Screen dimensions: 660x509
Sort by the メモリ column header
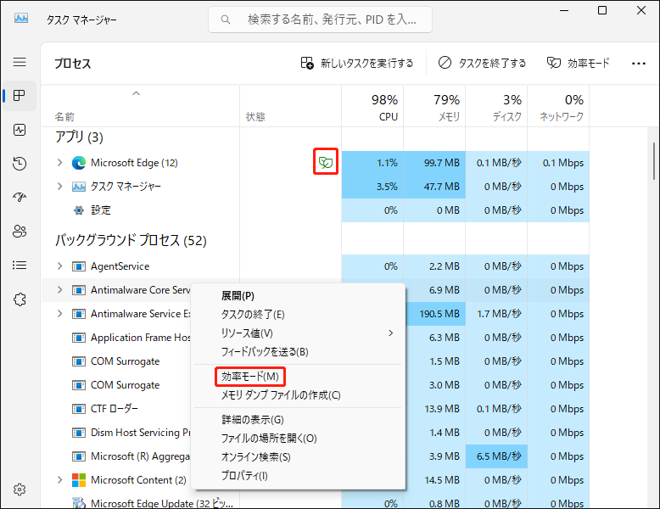(434, 107)
